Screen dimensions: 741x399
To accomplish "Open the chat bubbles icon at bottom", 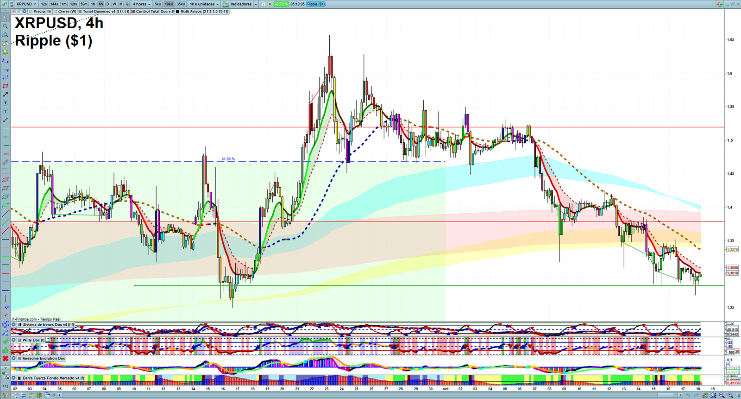I will [x=23, y=395].
